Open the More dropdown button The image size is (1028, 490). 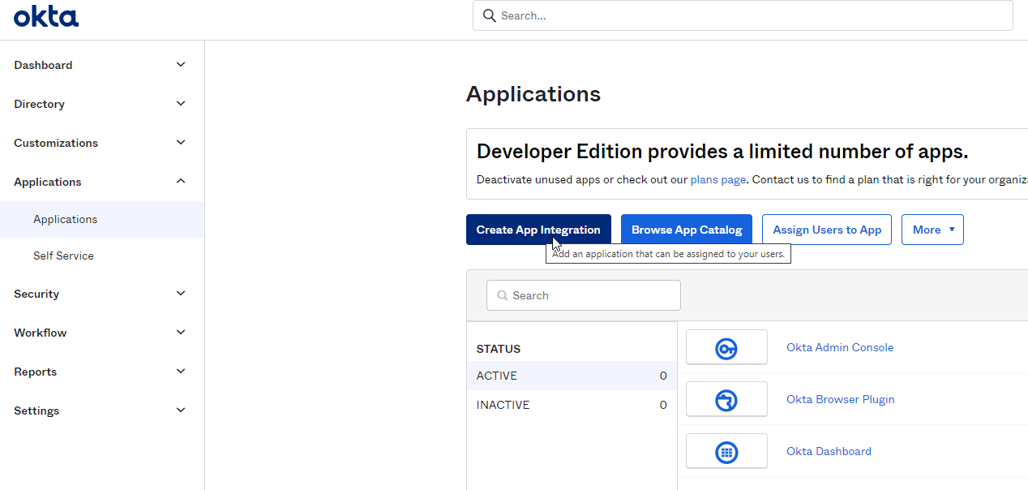[932, 230]
